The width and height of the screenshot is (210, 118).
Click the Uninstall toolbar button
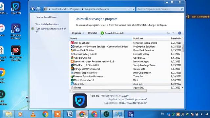(93, 33)
